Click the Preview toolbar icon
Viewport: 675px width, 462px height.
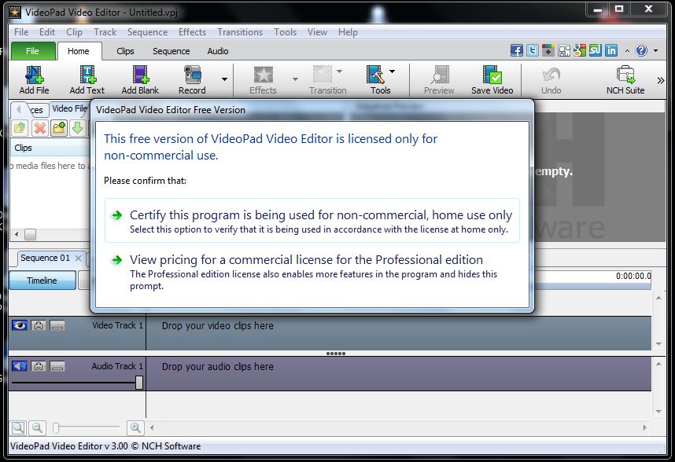tap(439, 79)
